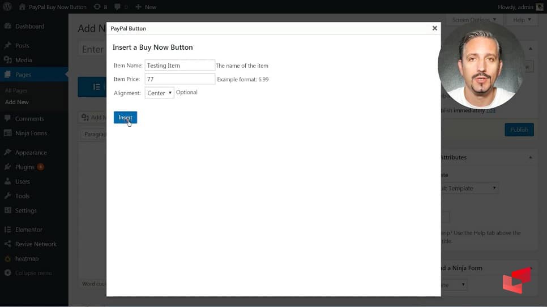Select Elementor from the admin menu
547x307 pixels.
click(29, 230)
